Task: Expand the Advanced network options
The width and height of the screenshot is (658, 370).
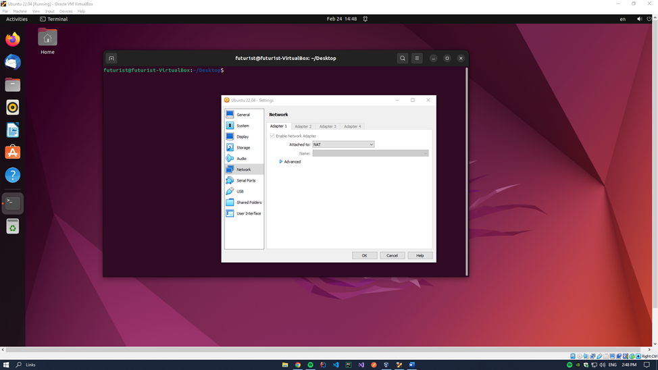Action: pyautogui.click(x=290, y=161)
